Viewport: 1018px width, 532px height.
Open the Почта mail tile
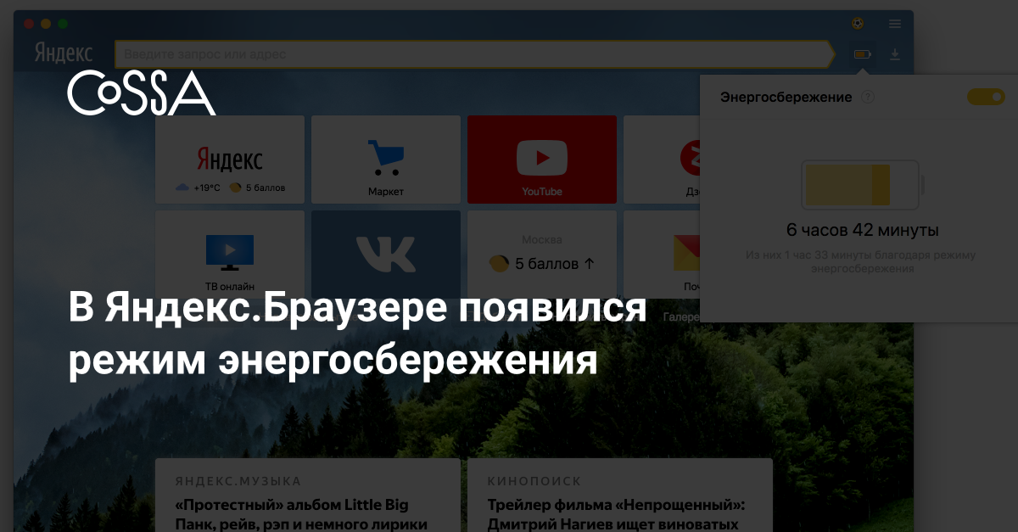tap(662, 255)
